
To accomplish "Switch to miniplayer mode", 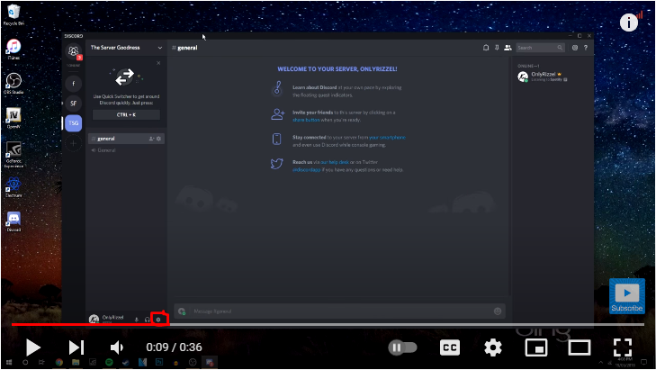I will tap(536, 347).
